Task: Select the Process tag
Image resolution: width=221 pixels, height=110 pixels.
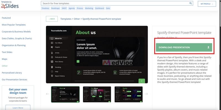Action: (80, 8)
